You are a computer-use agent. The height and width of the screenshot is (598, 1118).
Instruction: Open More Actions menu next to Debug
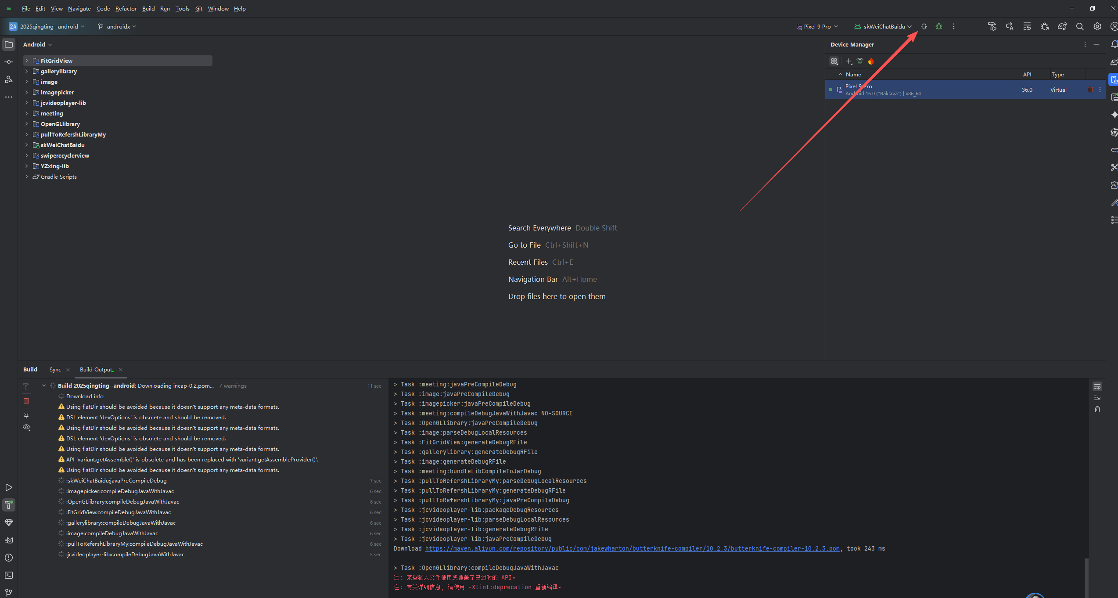[x=954, y=26]
